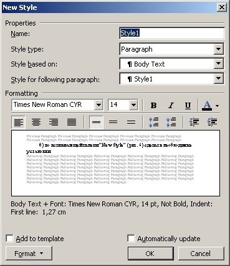The width and height of the screenshot is (230, 266).
Task: Align paragraph text left
Action: click(x=19, y=122)
